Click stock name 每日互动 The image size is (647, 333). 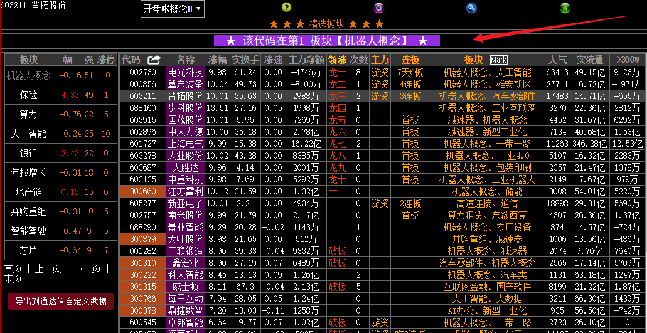[x=186, y=299]
